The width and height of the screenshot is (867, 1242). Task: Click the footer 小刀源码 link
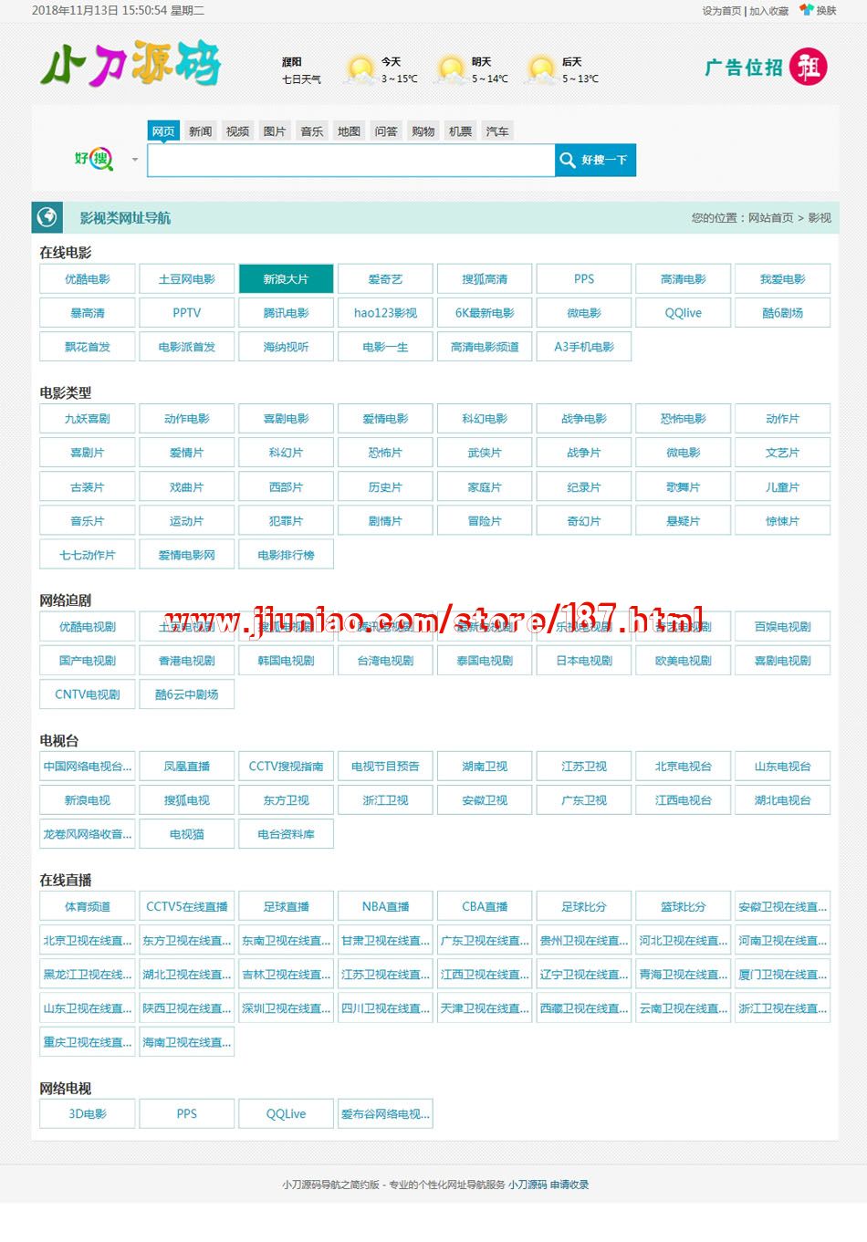pos(528,1185)
